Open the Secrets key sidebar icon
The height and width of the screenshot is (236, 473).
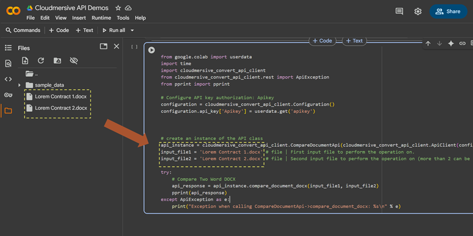[x=8, y=95]
